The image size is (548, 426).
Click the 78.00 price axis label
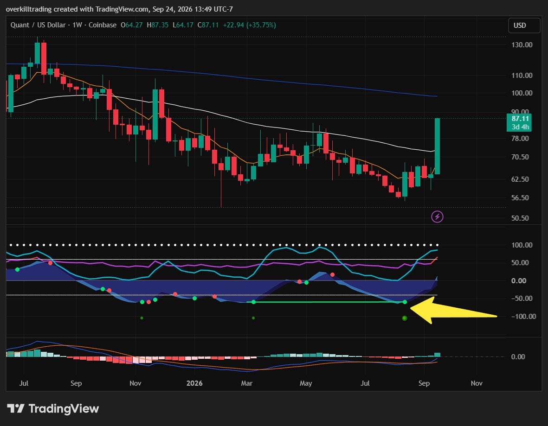coord(520,139)
